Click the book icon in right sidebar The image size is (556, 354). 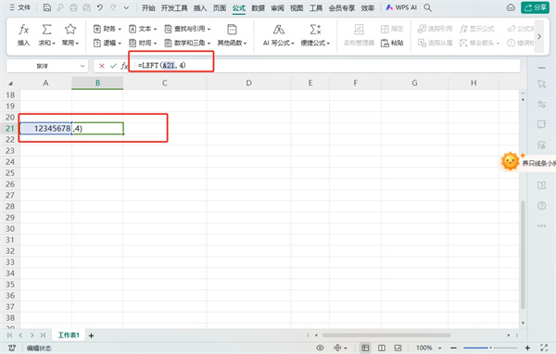coord(541,185)
